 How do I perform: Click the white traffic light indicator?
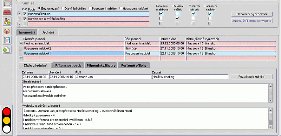click(7, 129)
